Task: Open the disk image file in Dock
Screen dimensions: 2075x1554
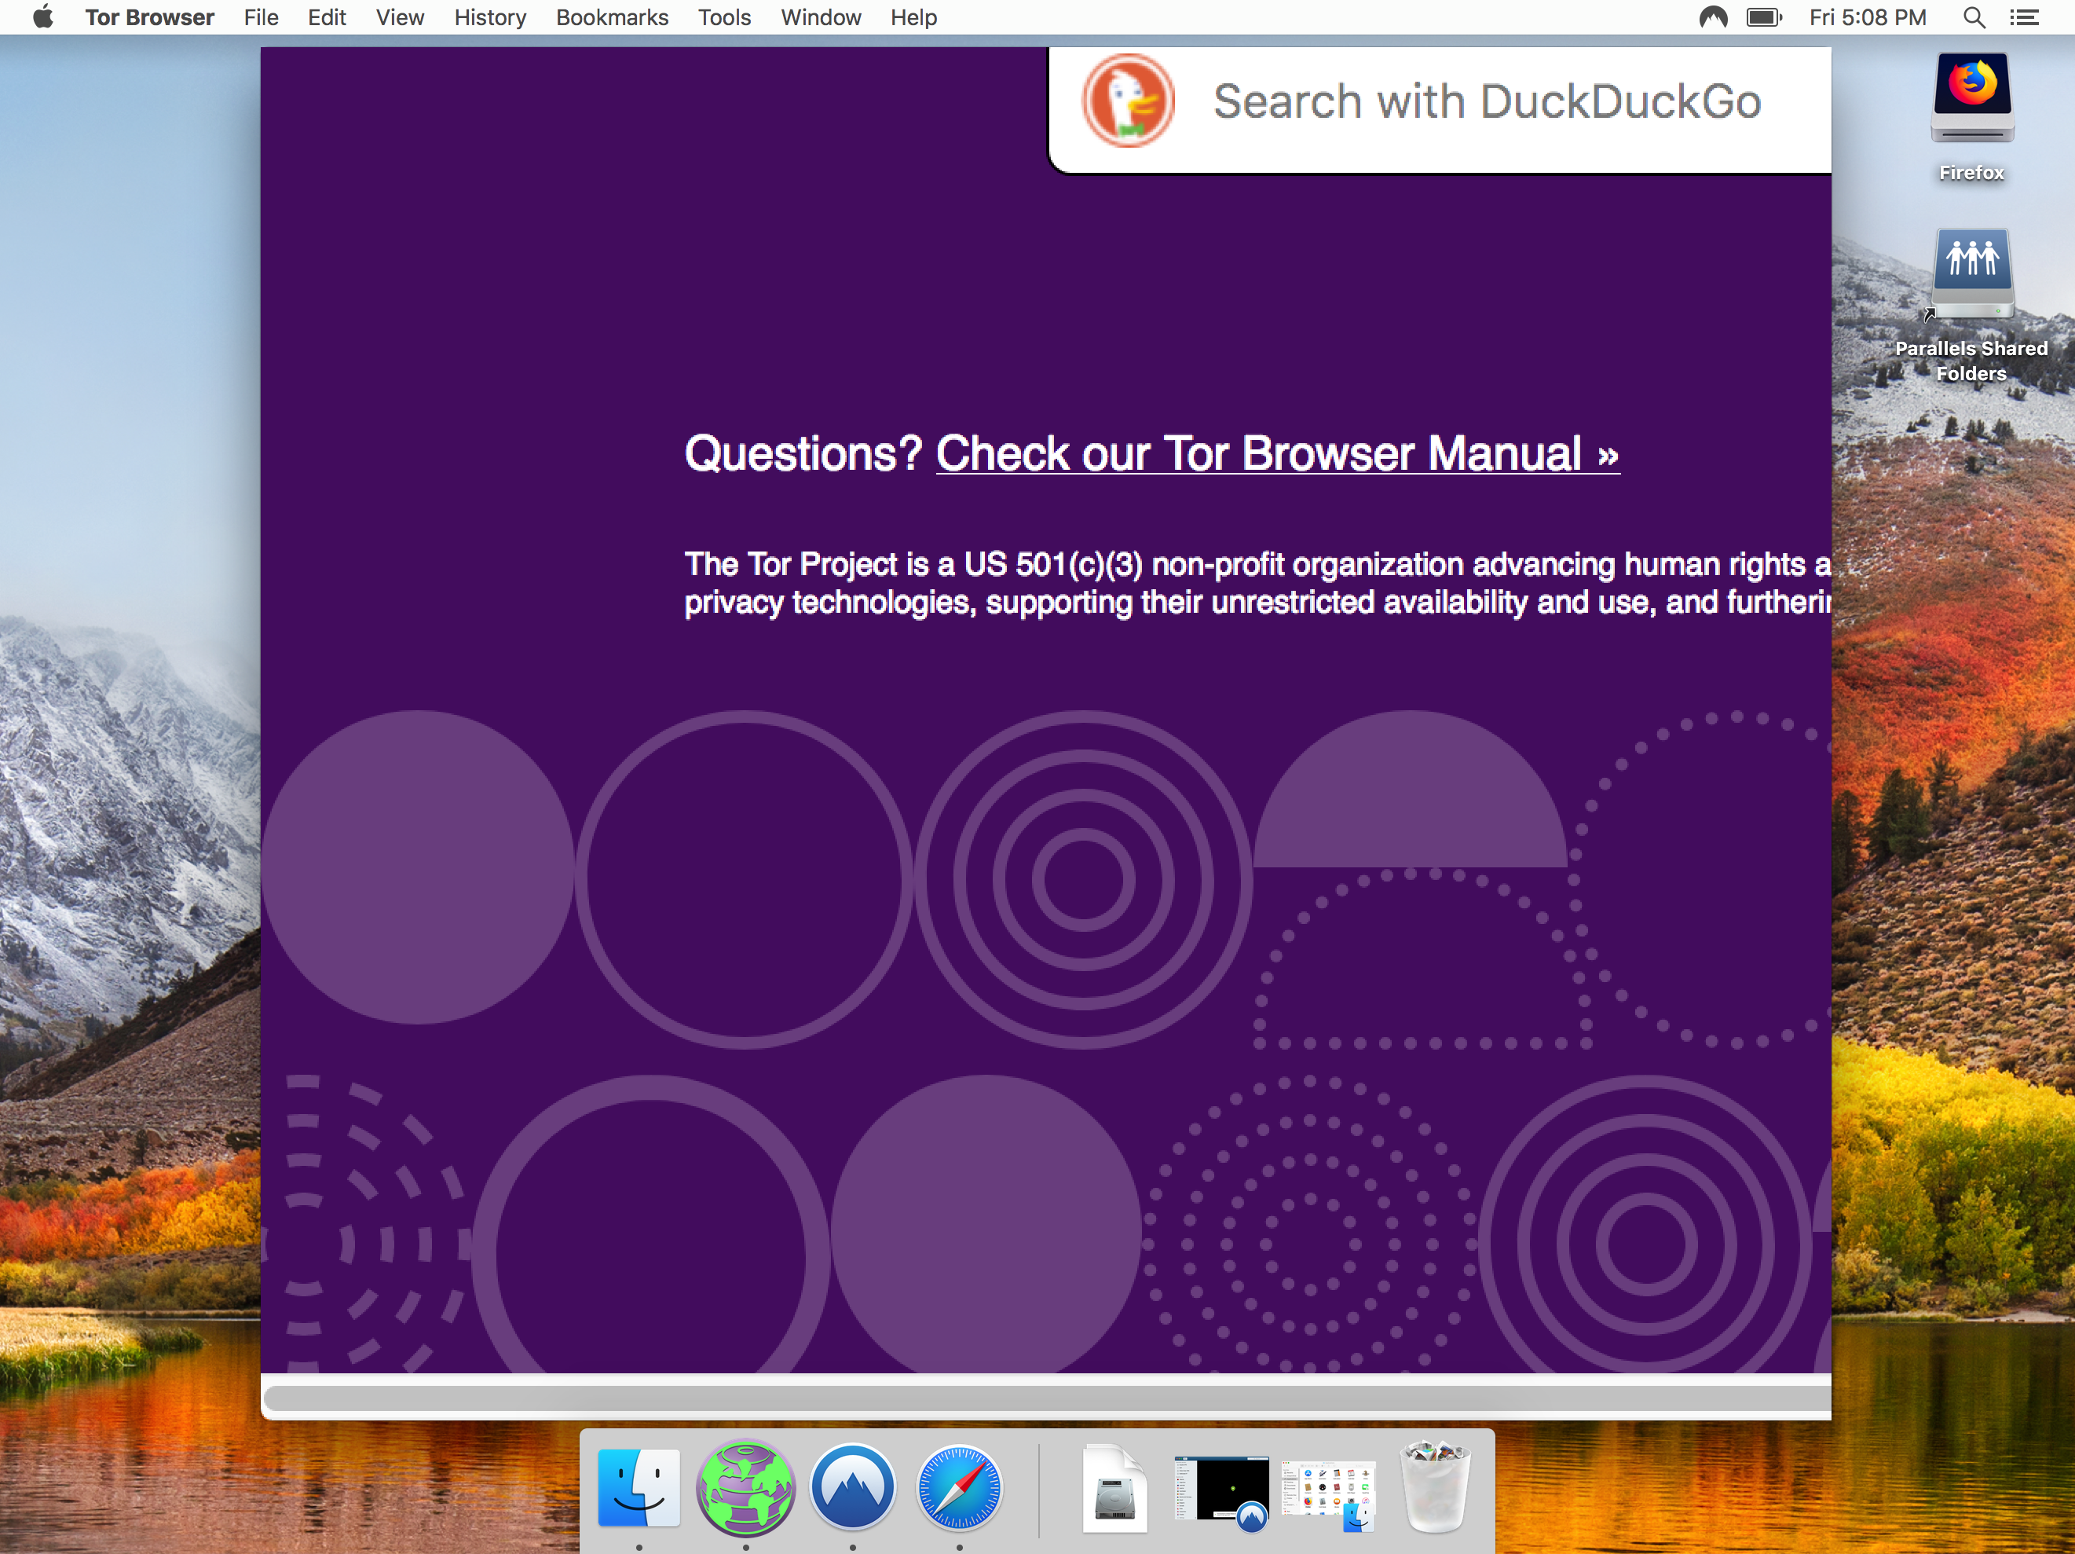Action: pos(1114,1488)
